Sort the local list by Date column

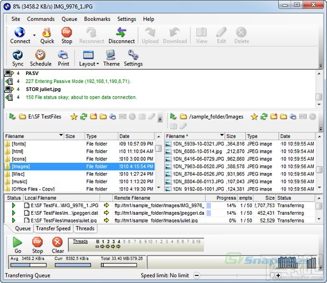[x=136, y=136]
